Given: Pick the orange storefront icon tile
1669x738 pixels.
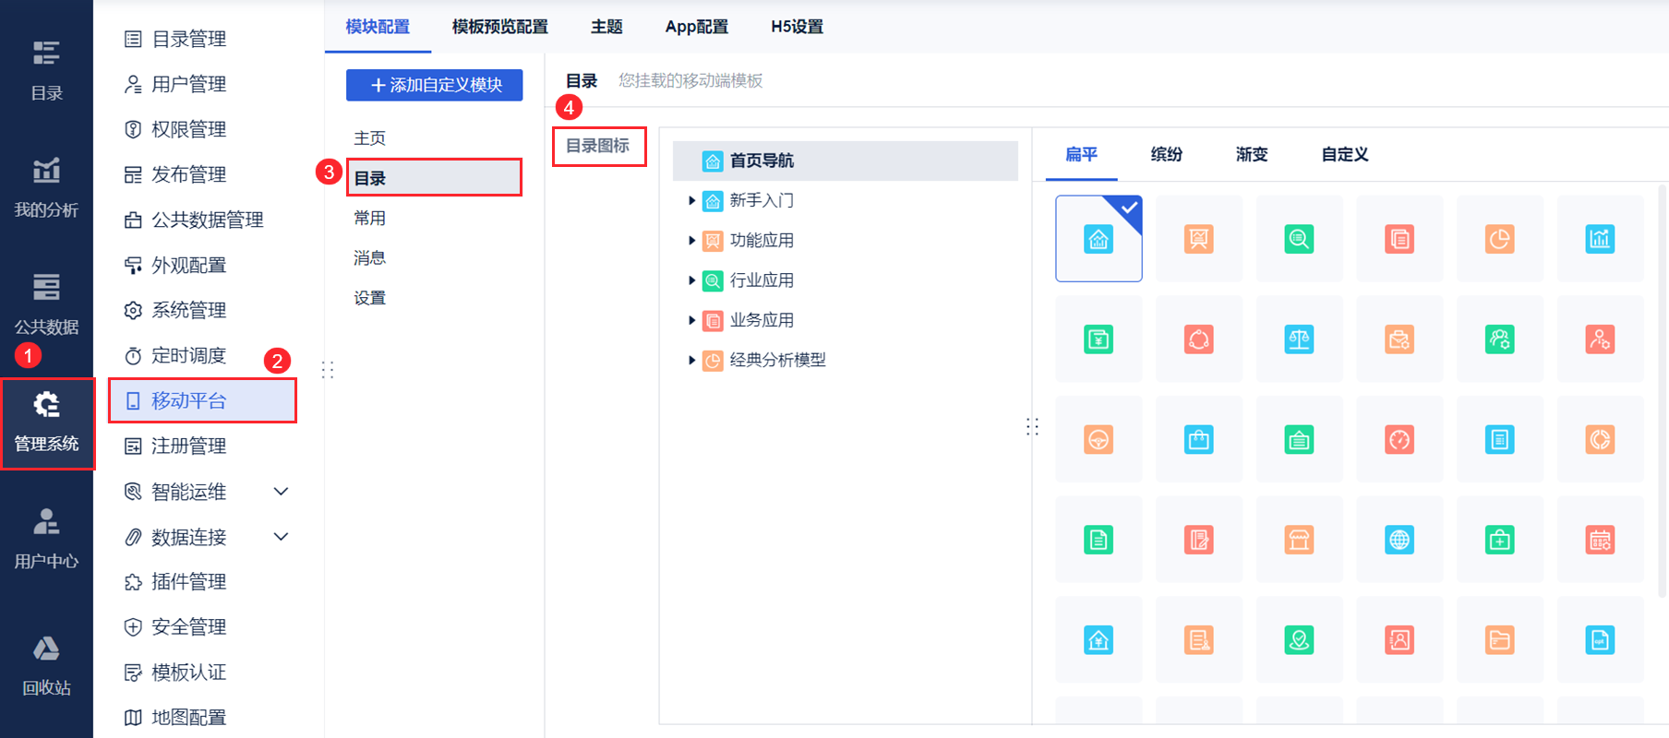Looking at the screenshot, I should coord(1299,540).
